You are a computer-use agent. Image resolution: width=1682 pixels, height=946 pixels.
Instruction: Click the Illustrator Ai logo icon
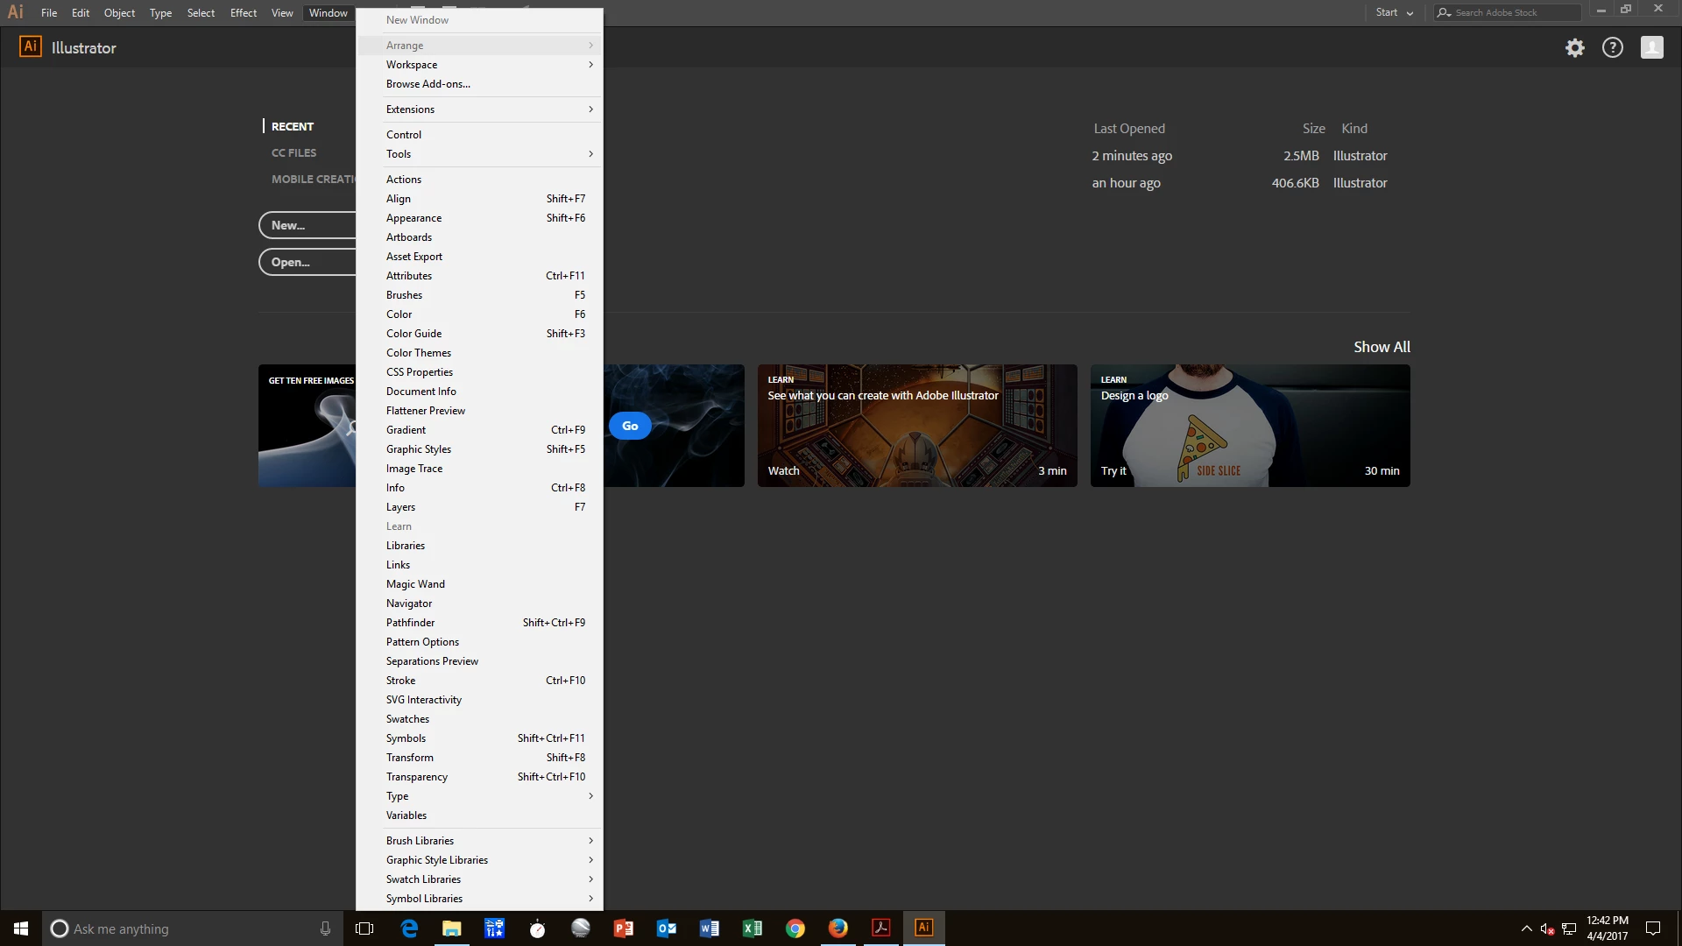(31, 47)
